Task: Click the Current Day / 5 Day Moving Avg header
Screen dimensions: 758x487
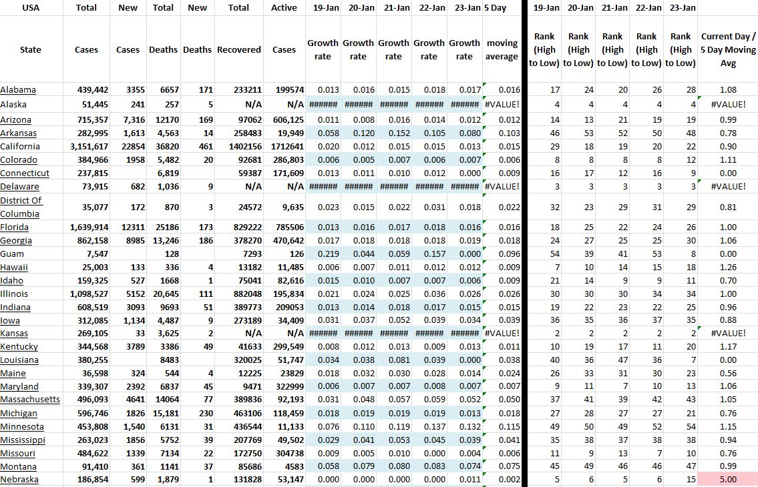Action: [728, 50]
